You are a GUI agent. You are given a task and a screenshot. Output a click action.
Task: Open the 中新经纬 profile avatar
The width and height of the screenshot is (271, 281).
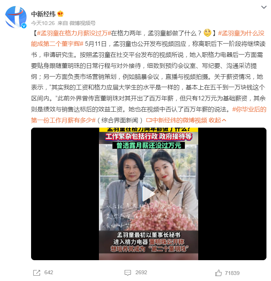click(16, 17)
